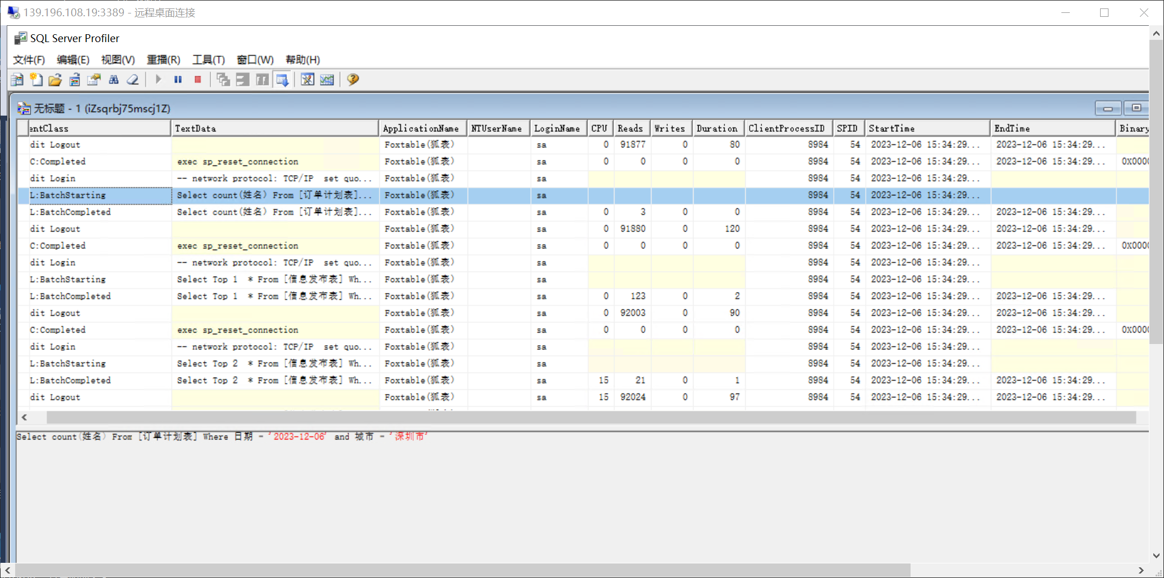This screenshot has height=578, width=1164.
Task: Maximize the remote desktop connection window
Action: [1104, 12]
